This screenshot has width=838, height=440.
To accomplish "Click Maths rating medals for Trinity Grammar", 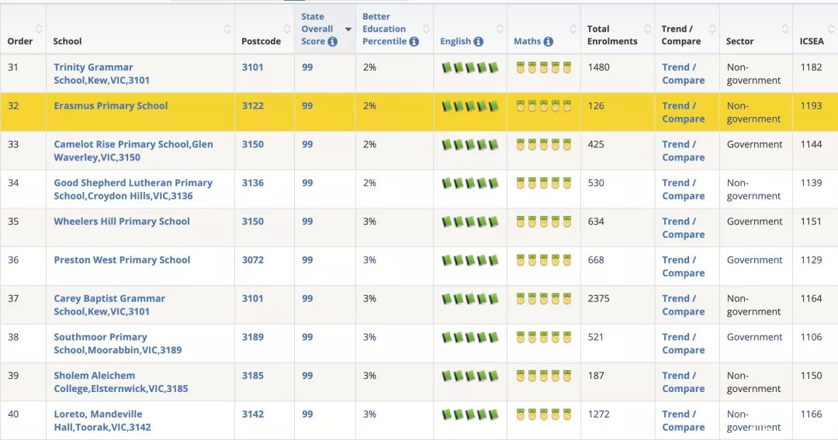I will (543, 67).
